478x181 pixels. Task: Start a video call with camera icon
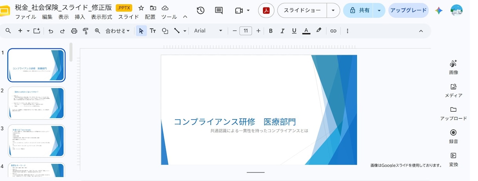pos(239,11)
